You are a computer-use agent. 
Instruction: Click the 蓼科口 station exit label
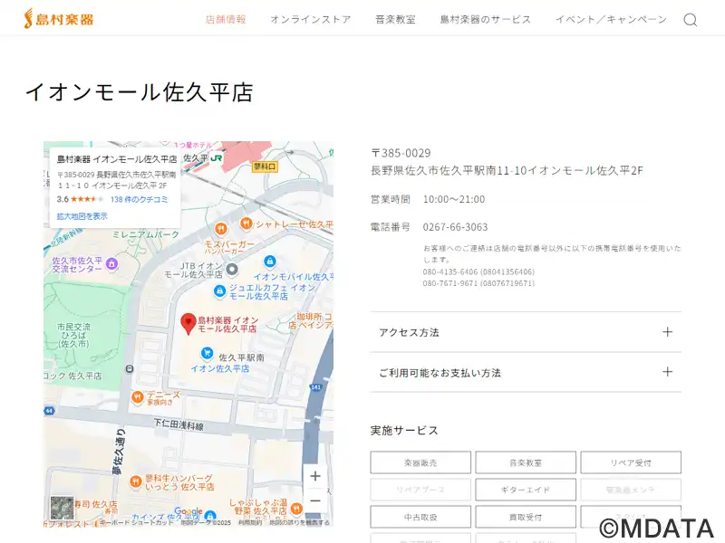point(265,167)
